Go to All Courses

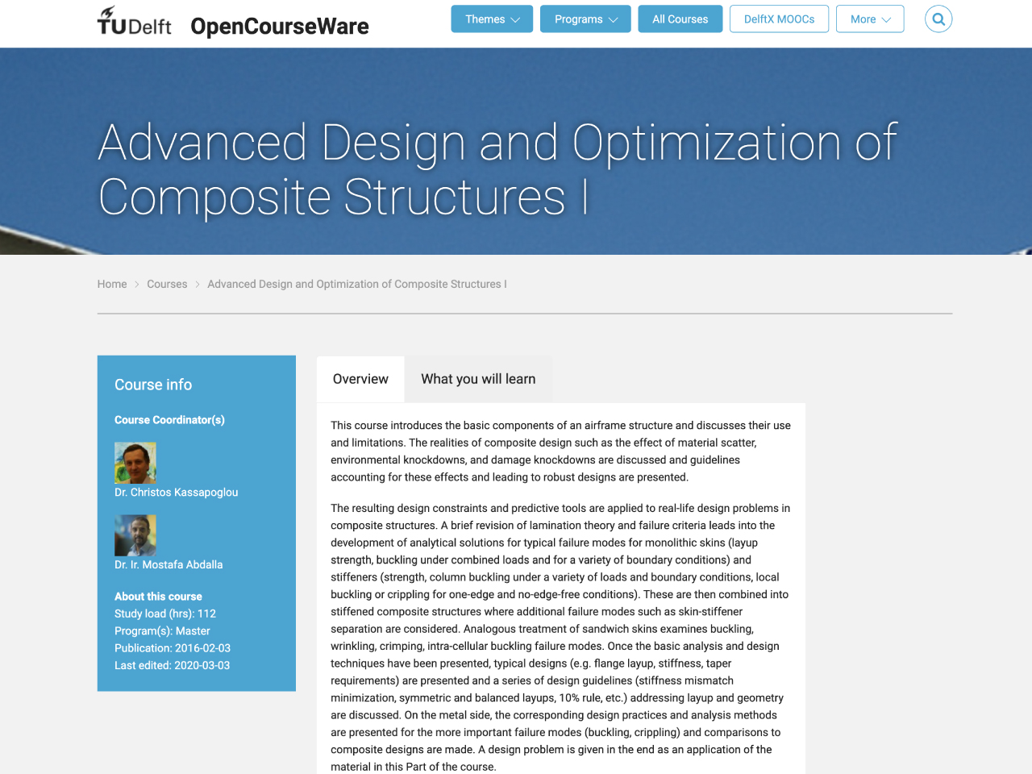pos(680,19)
